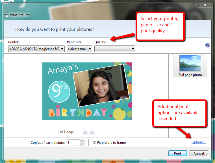
Task: Close the Print Pictures dialog
Action: (x=205, y=5)
